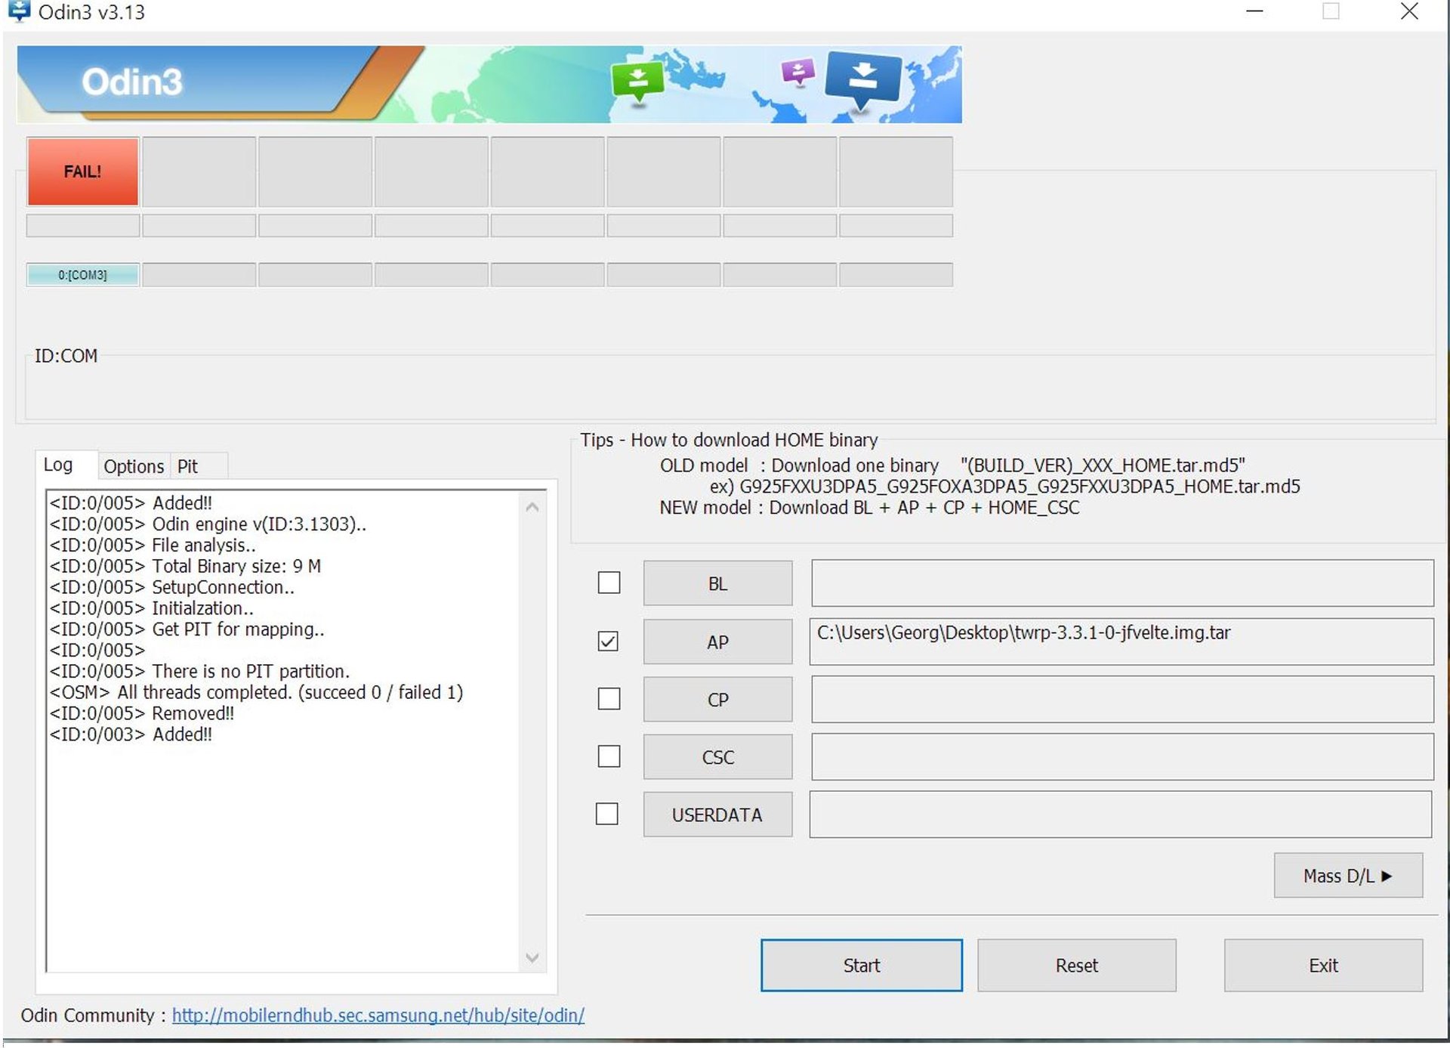The image size is (1450, 1048).
Task: Click the AP file path field
Action: tap(1121, 641)
